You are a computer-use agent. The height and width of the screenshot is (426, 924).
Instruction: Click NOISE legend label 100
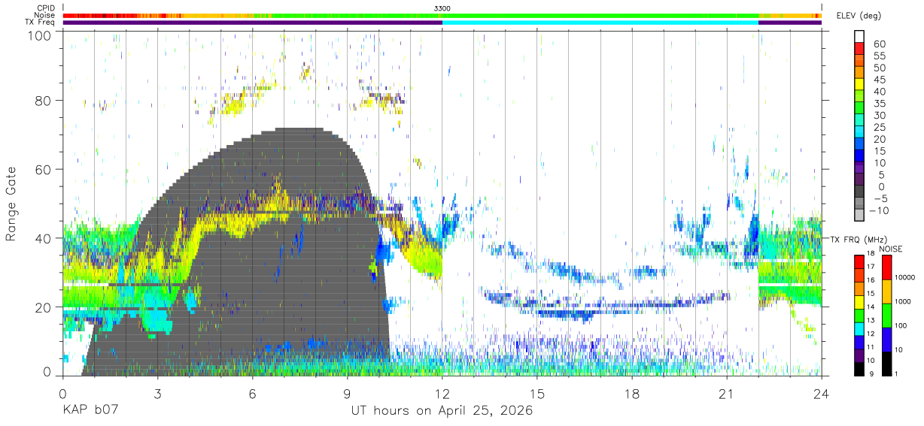902,326
